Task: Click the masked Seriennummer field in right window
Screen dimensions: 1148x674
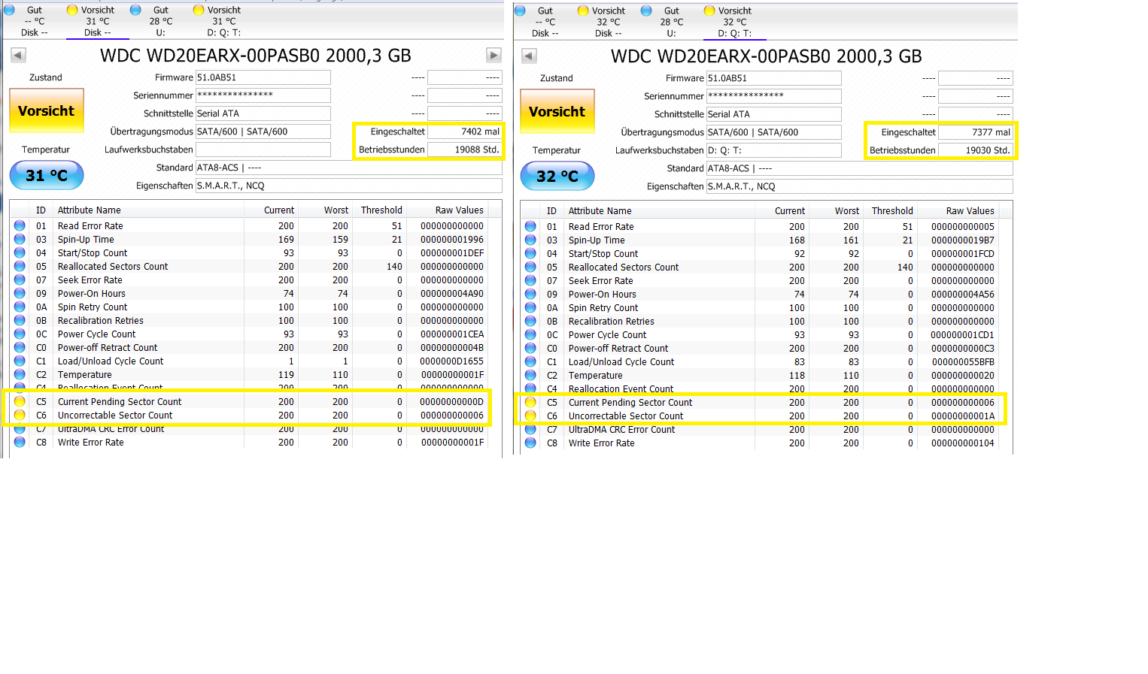Action: pyautogui.click(x=774, y=96)
